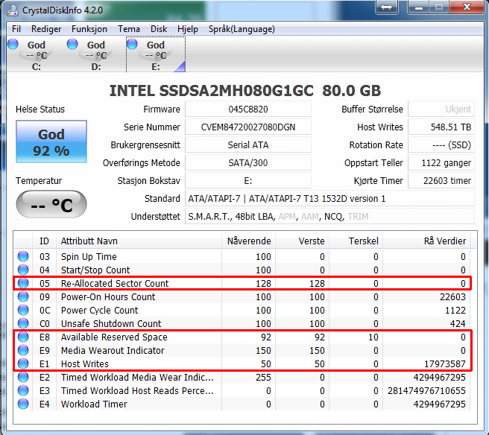Click the Firmware value field
489x435 pixels.
pos(247,109)
